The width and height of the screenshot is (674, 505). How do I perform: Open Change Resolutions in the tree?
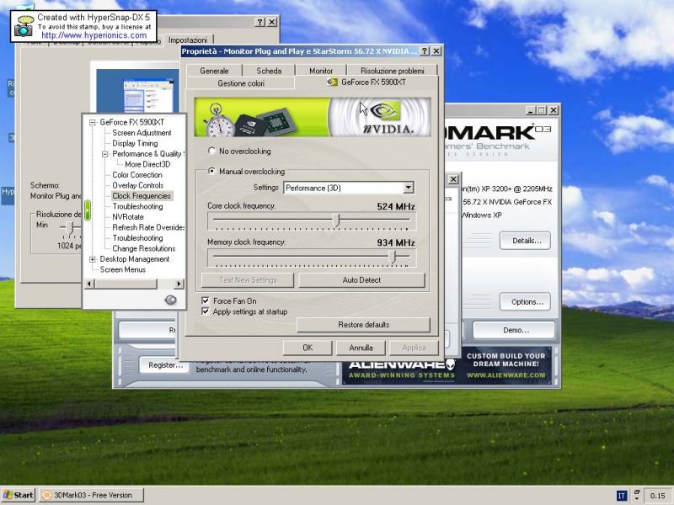pyautogui.click(x=144, y=248)
